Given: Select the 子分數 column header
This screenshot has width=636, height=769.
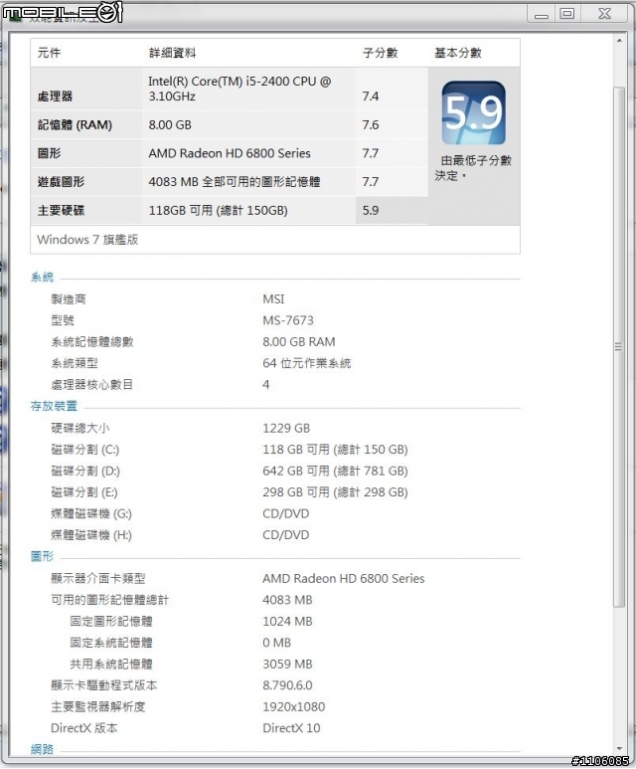Looking at the screenshot, I should (x=381, y=53).
